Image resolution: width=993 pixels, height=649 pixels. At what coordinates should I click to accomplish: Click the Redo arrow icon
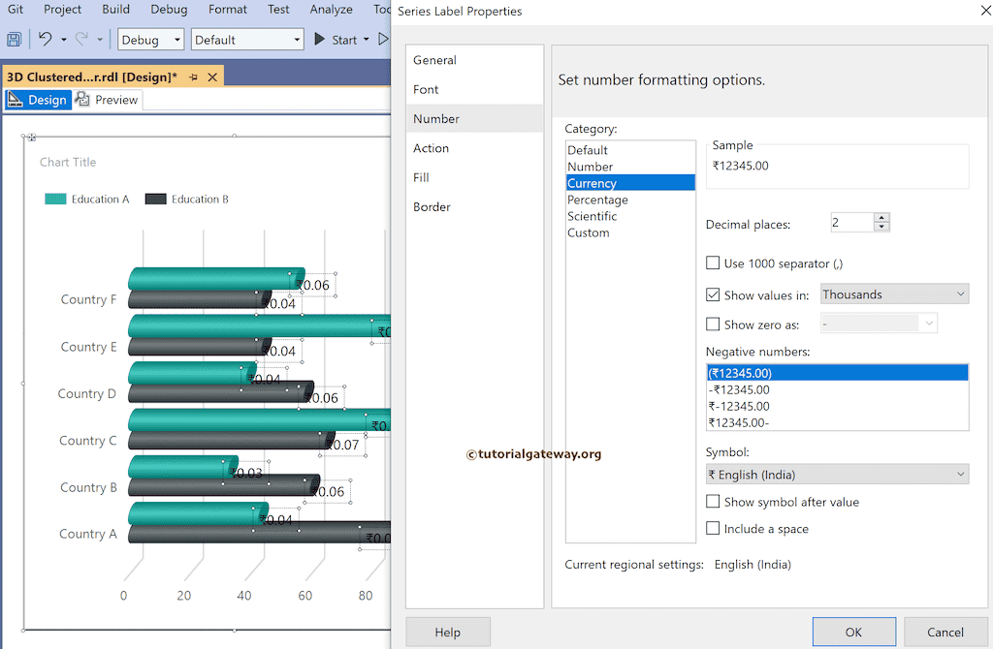click(x=81, y=40)
